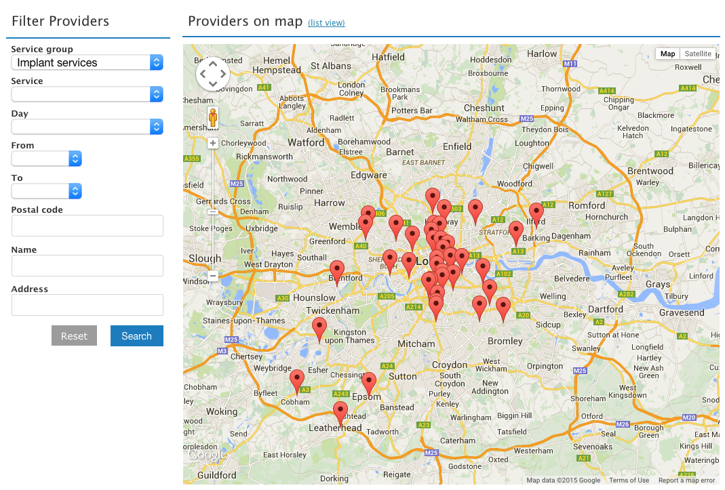Screen dimensions: 725x490
Task: Switch to Map view tab
Action: pos(667,54)
